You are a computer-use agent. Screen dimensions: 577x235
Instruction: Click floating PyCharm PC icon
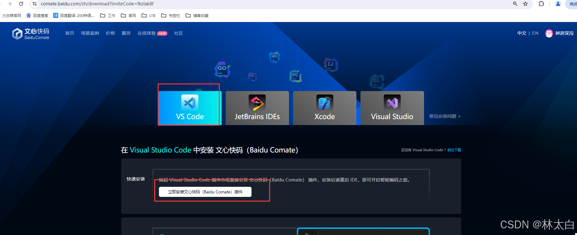[295, 76]
